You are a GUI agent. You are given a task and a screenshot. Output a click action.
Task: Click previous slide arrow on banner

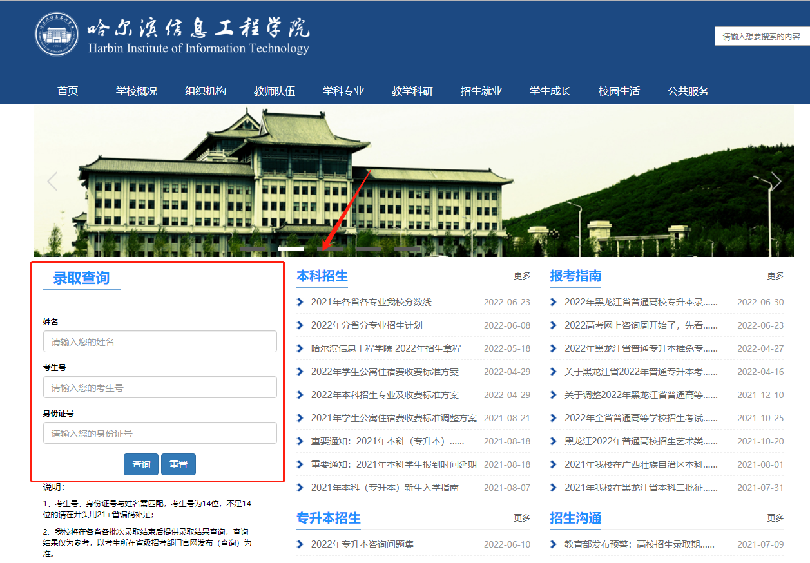(53, 182)
